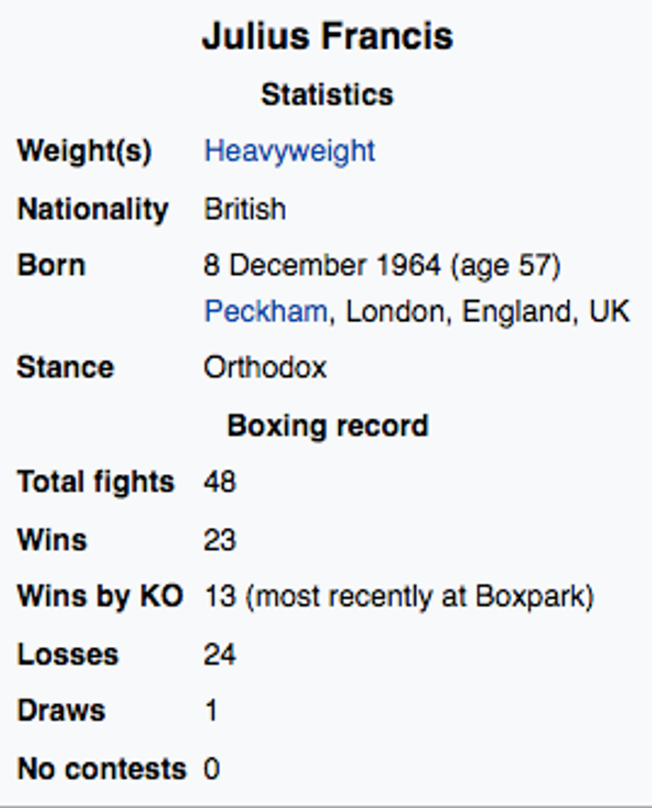Click the Draws row label
The width and height of the screenshot is (652, 808).
click(61, 711)
